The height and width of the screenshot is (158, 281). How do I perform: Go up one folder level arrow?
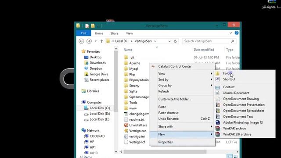tap(101, 41)
